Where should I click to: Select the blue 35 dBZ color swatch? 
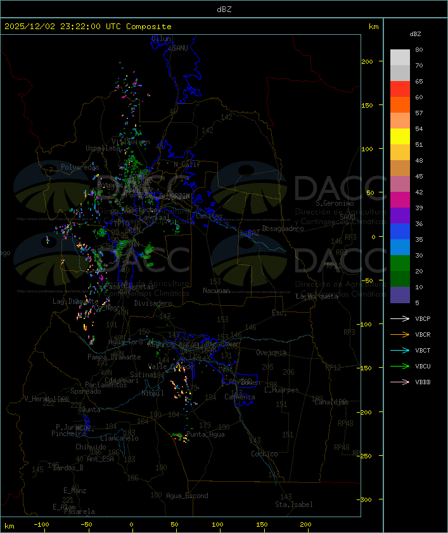coord(400,232)
